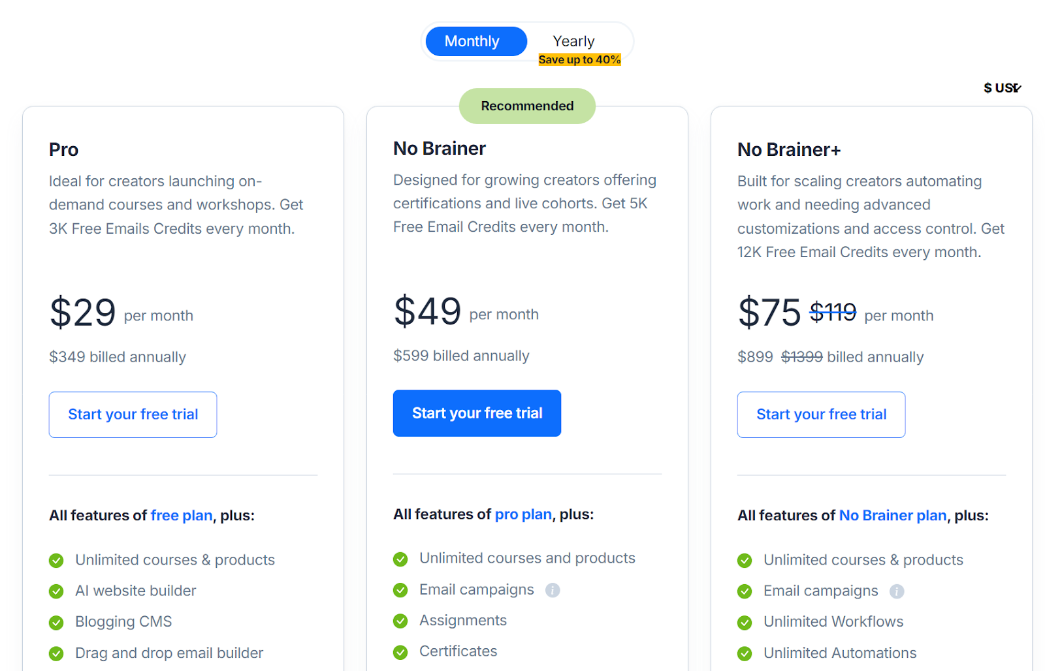Screen dimensions: 1045x671
Task: Select the Monthly billing tab
Action: tap(475, 40)
